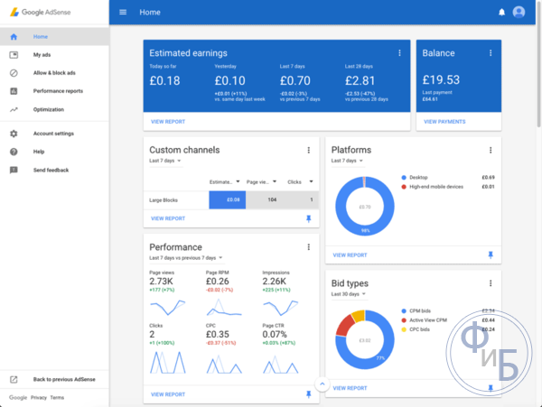The width and height of the screenshot is (542, 407).
Task: Click View Report on Platforms card
Action: [350, 255]
